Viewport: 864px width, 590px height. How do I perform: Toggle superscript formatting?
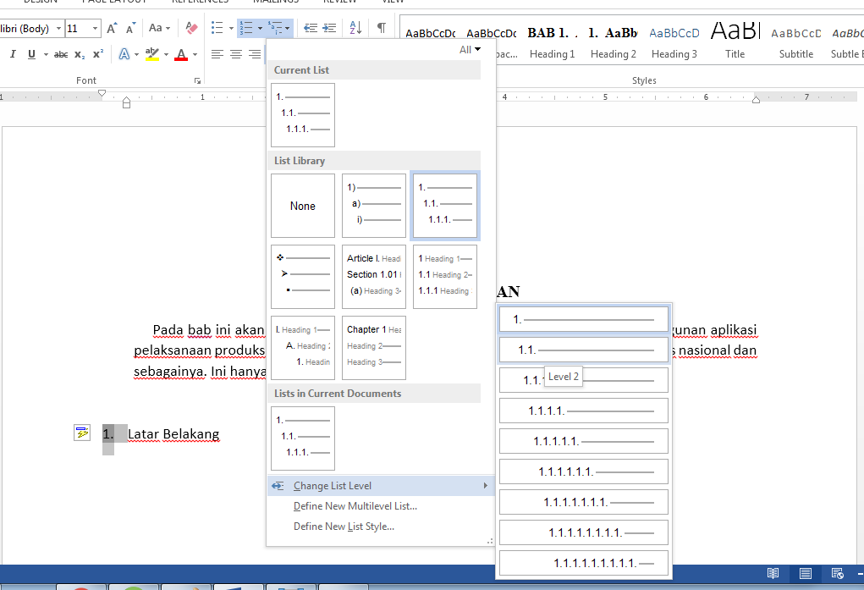(98, 54)
